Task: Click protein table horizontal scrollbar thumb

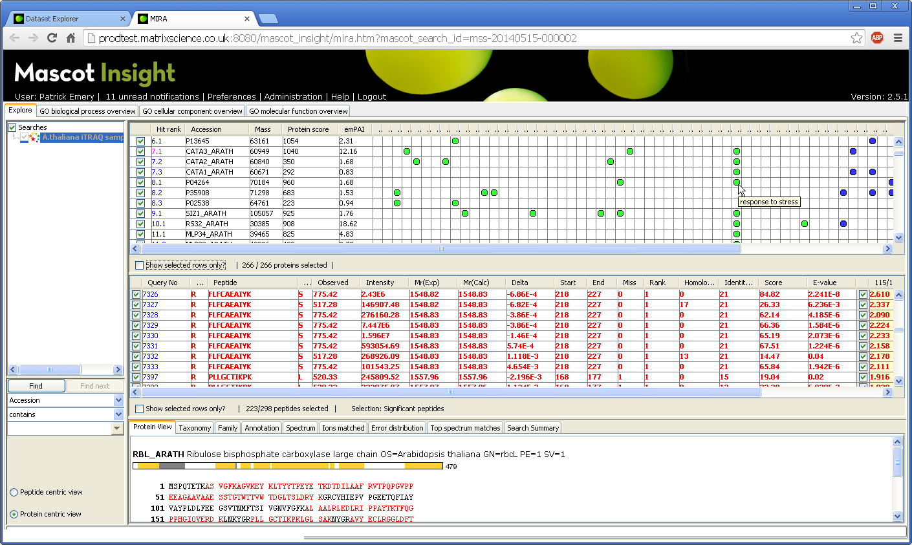Action: (x=440, y=248)
